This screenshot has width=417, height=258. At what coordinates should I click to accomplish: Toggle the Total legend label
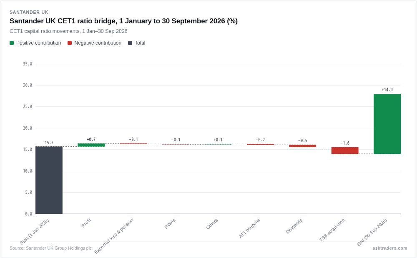(x=140, y=43)
